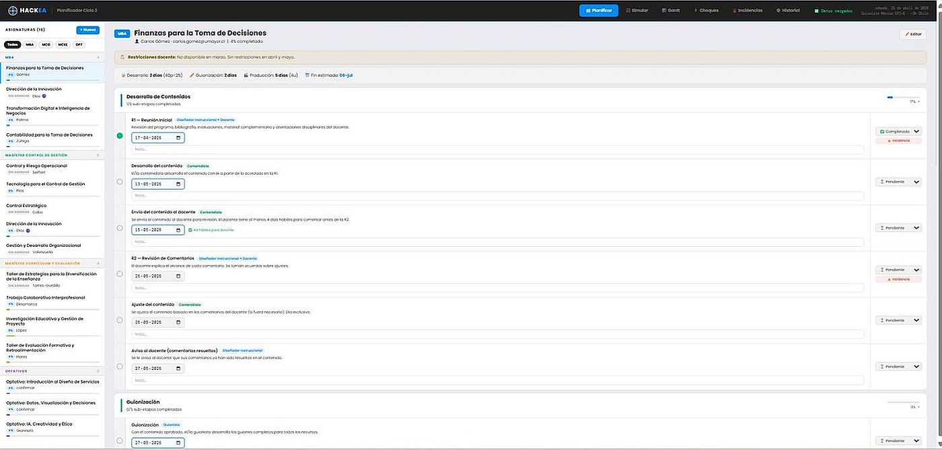The image size is (942, 450).
Task: Switch to the Simular tab
Action: (x=637, y=11)
